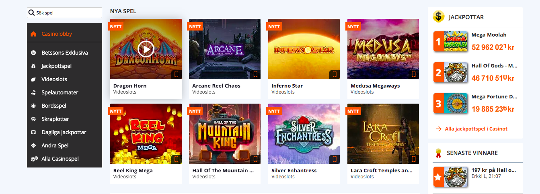Open the Dagliga jackpottar category
The height and width of the screenshot is (194, 540).
pyautogui.click(x=64, y=132)
